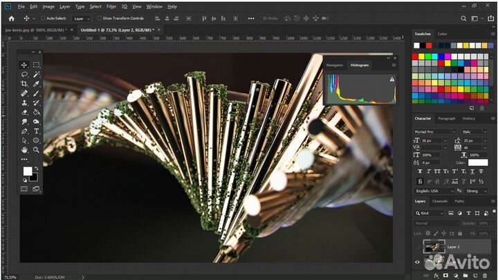498x280 pixels.
Task: Select the Magic Wand tool
Action: click(x=36, y=74)
